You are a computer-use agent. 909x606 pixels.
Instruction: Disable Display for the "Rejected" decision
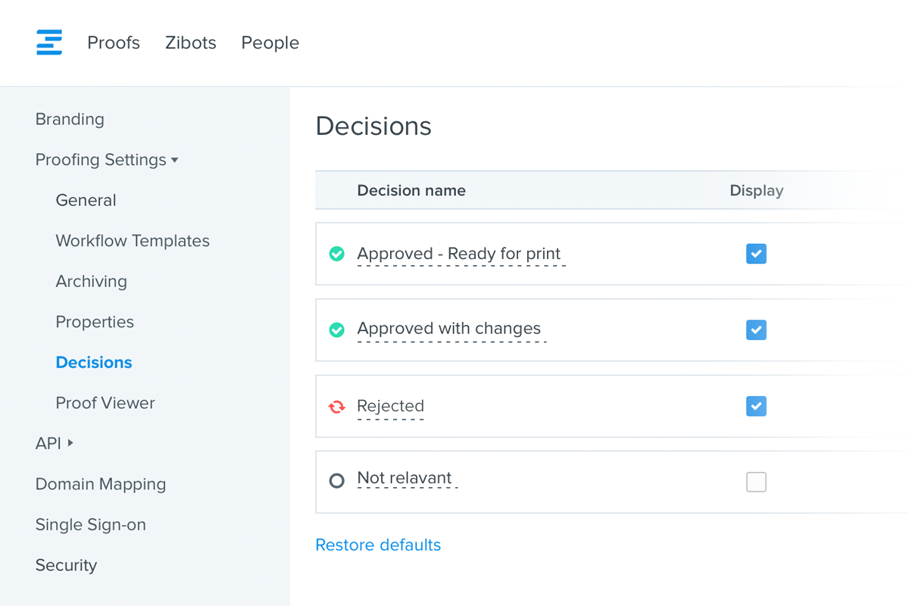click(x=756, y=406)
